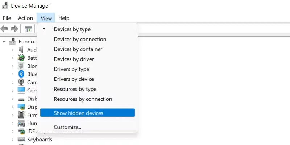This screenshot has height=145, width=290.
Task: Click the Cameras category webcam icon
Action: pyautogui.click(x=21, y=82)
